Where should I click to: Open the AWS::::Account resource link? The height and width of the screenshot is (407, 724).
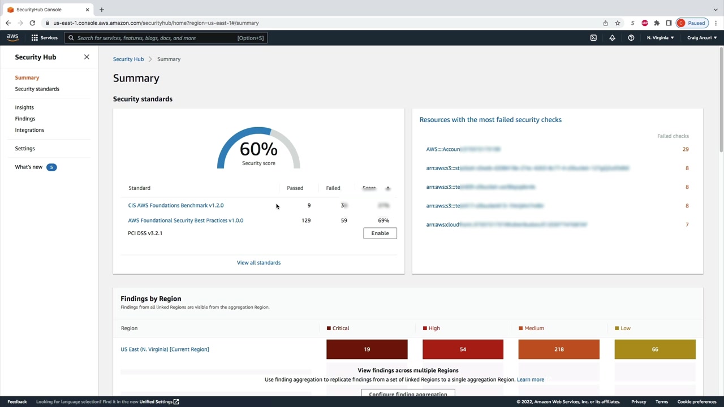tap(463, 149)
